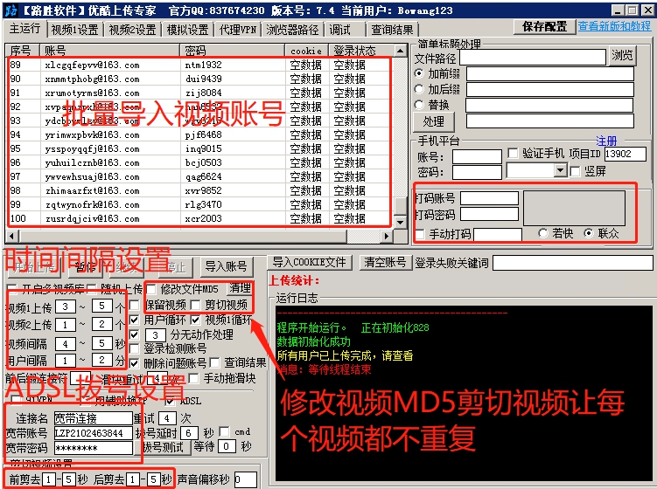
Task: Open the 浏览器路径 tab
Action: tap(292, 30)
